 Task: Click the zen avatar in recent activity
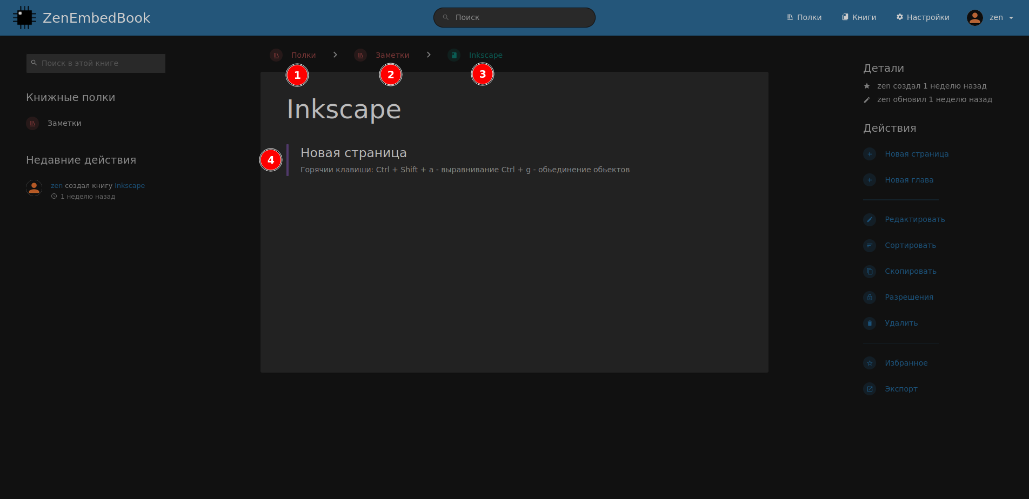pos(34,188)
